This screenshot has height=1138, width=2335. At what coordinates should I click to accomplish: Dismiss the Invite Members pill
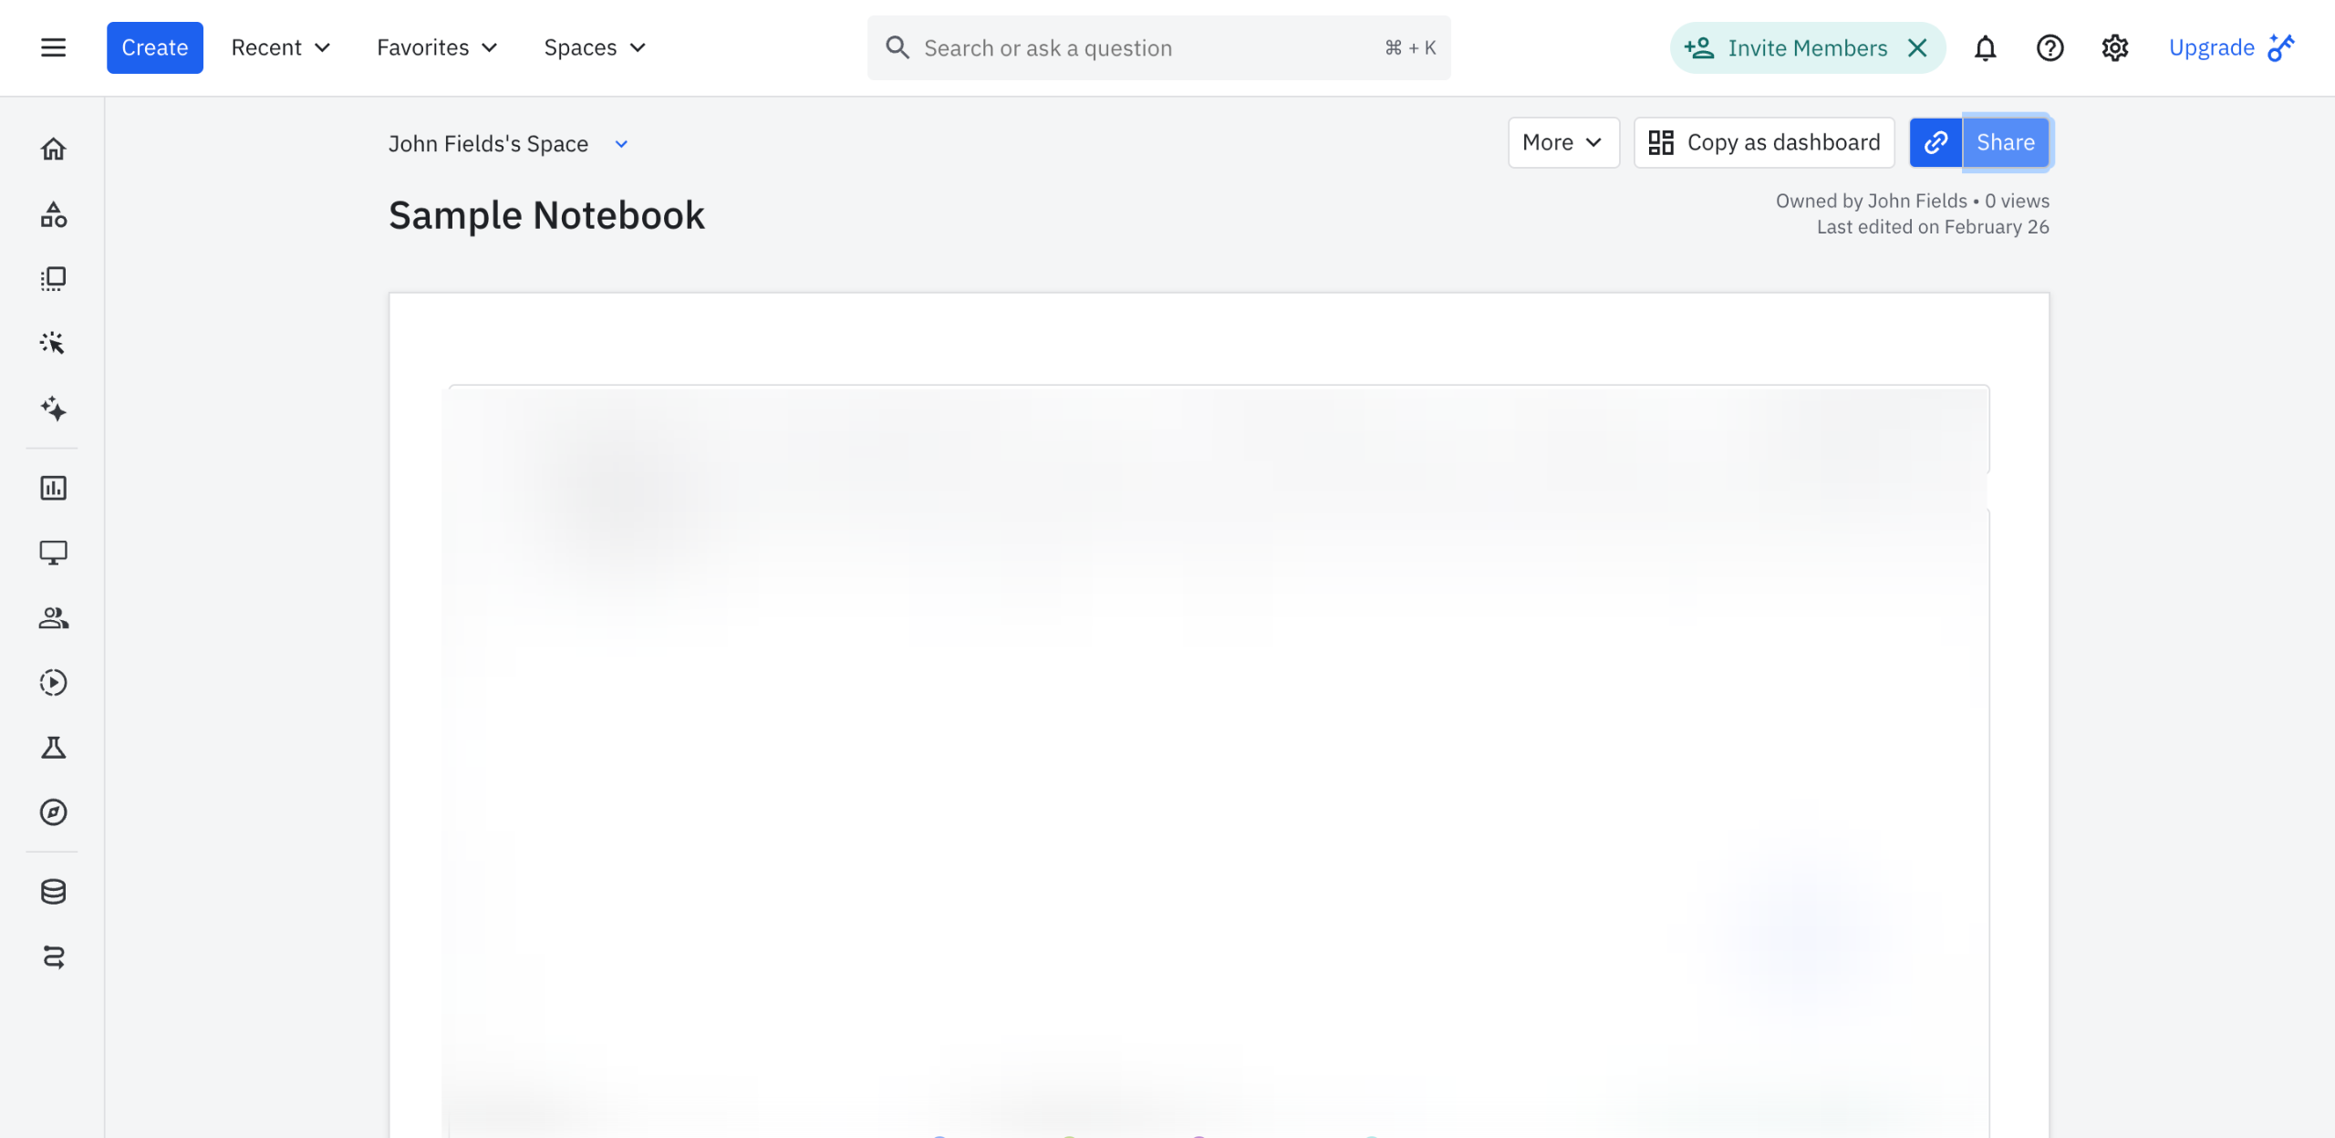tap(1917, 47)
